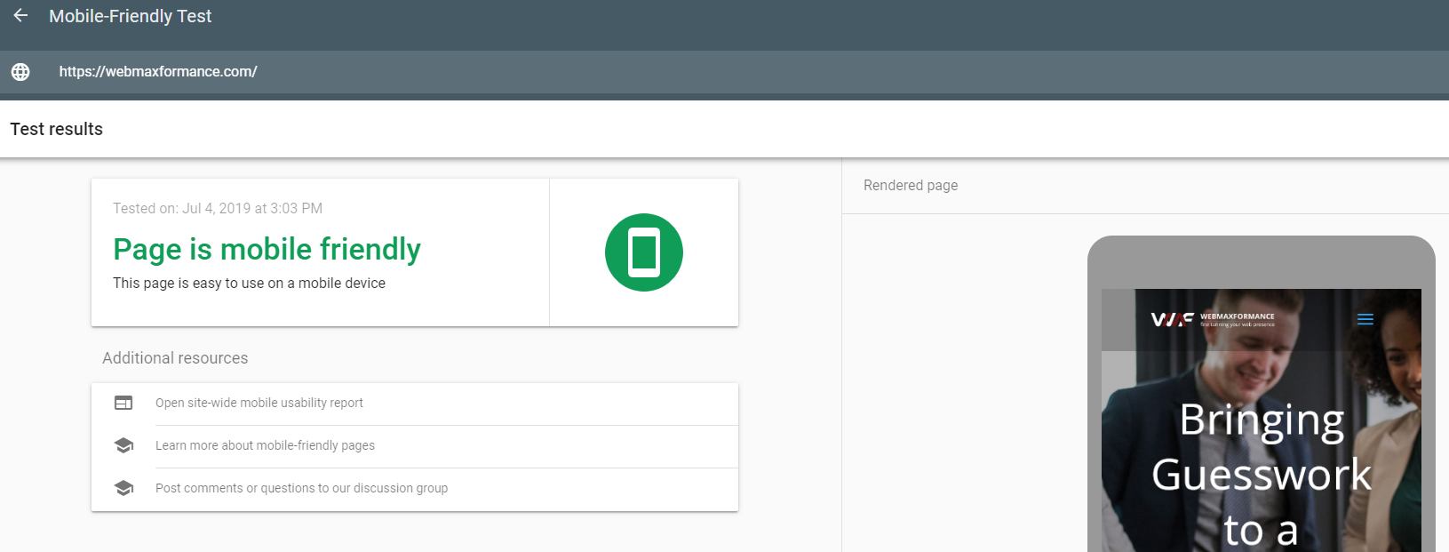Viewport: 1449px width, 552px height.
Task: Click the site-wide usability report icon
Action: point(123,403)
